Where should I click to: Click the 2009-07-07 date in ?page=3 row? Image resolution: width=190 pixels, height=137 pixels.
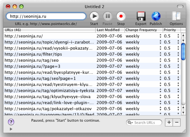click(x=109, y=66)
